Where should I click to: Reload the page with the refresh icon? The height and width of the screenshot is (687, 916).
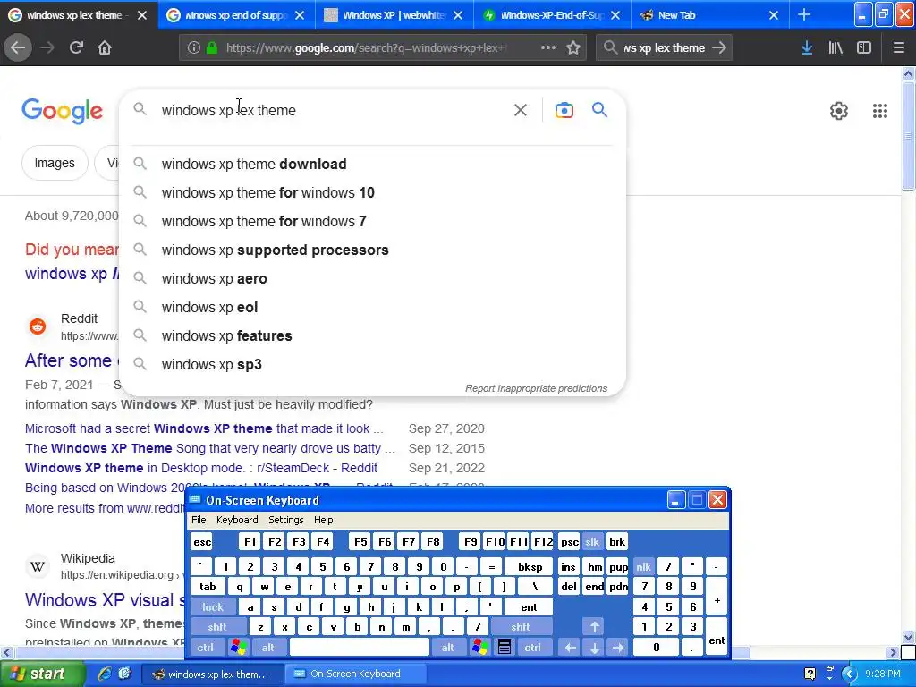[x=76, y=47]
